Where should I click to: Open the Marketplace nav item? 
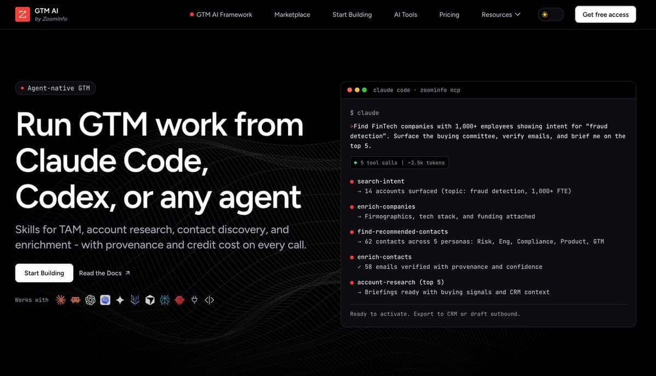pos(292,15)
